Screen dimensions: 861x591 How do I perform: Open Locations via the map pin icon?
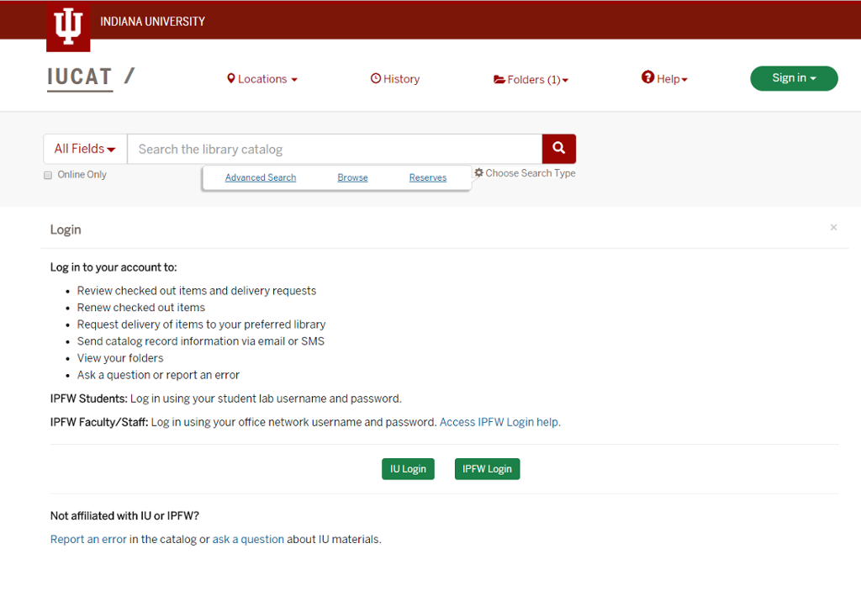232,78
